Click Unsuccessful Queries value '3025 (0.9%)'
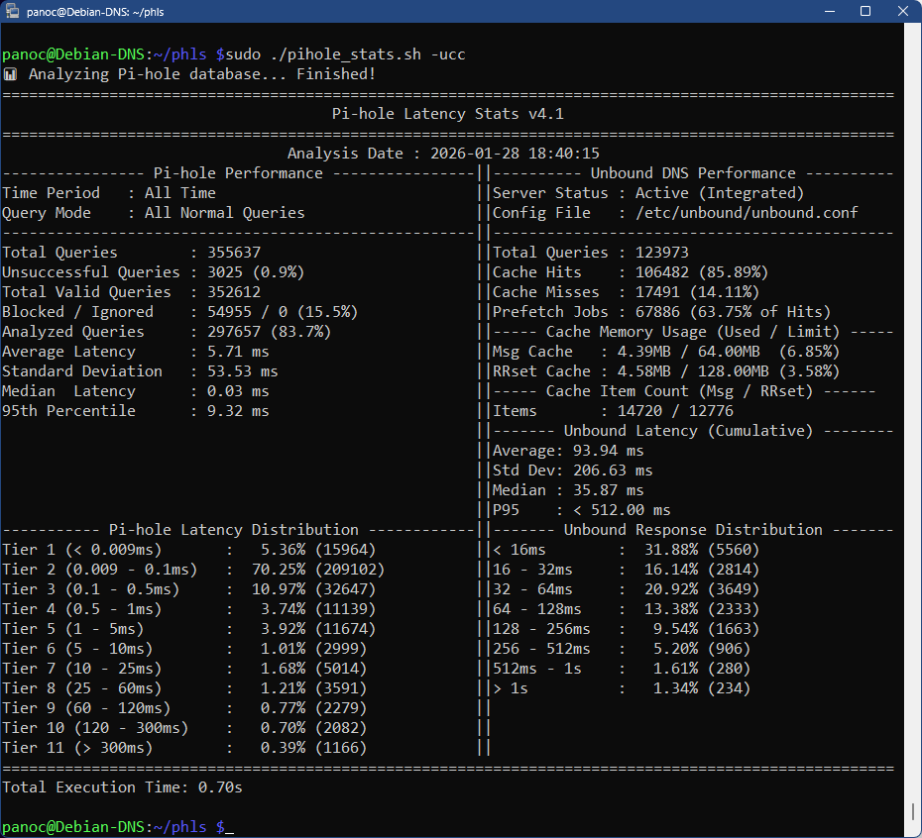Viewport: 922px width, 838px height. pyautogui.click(x=256, y=272)
